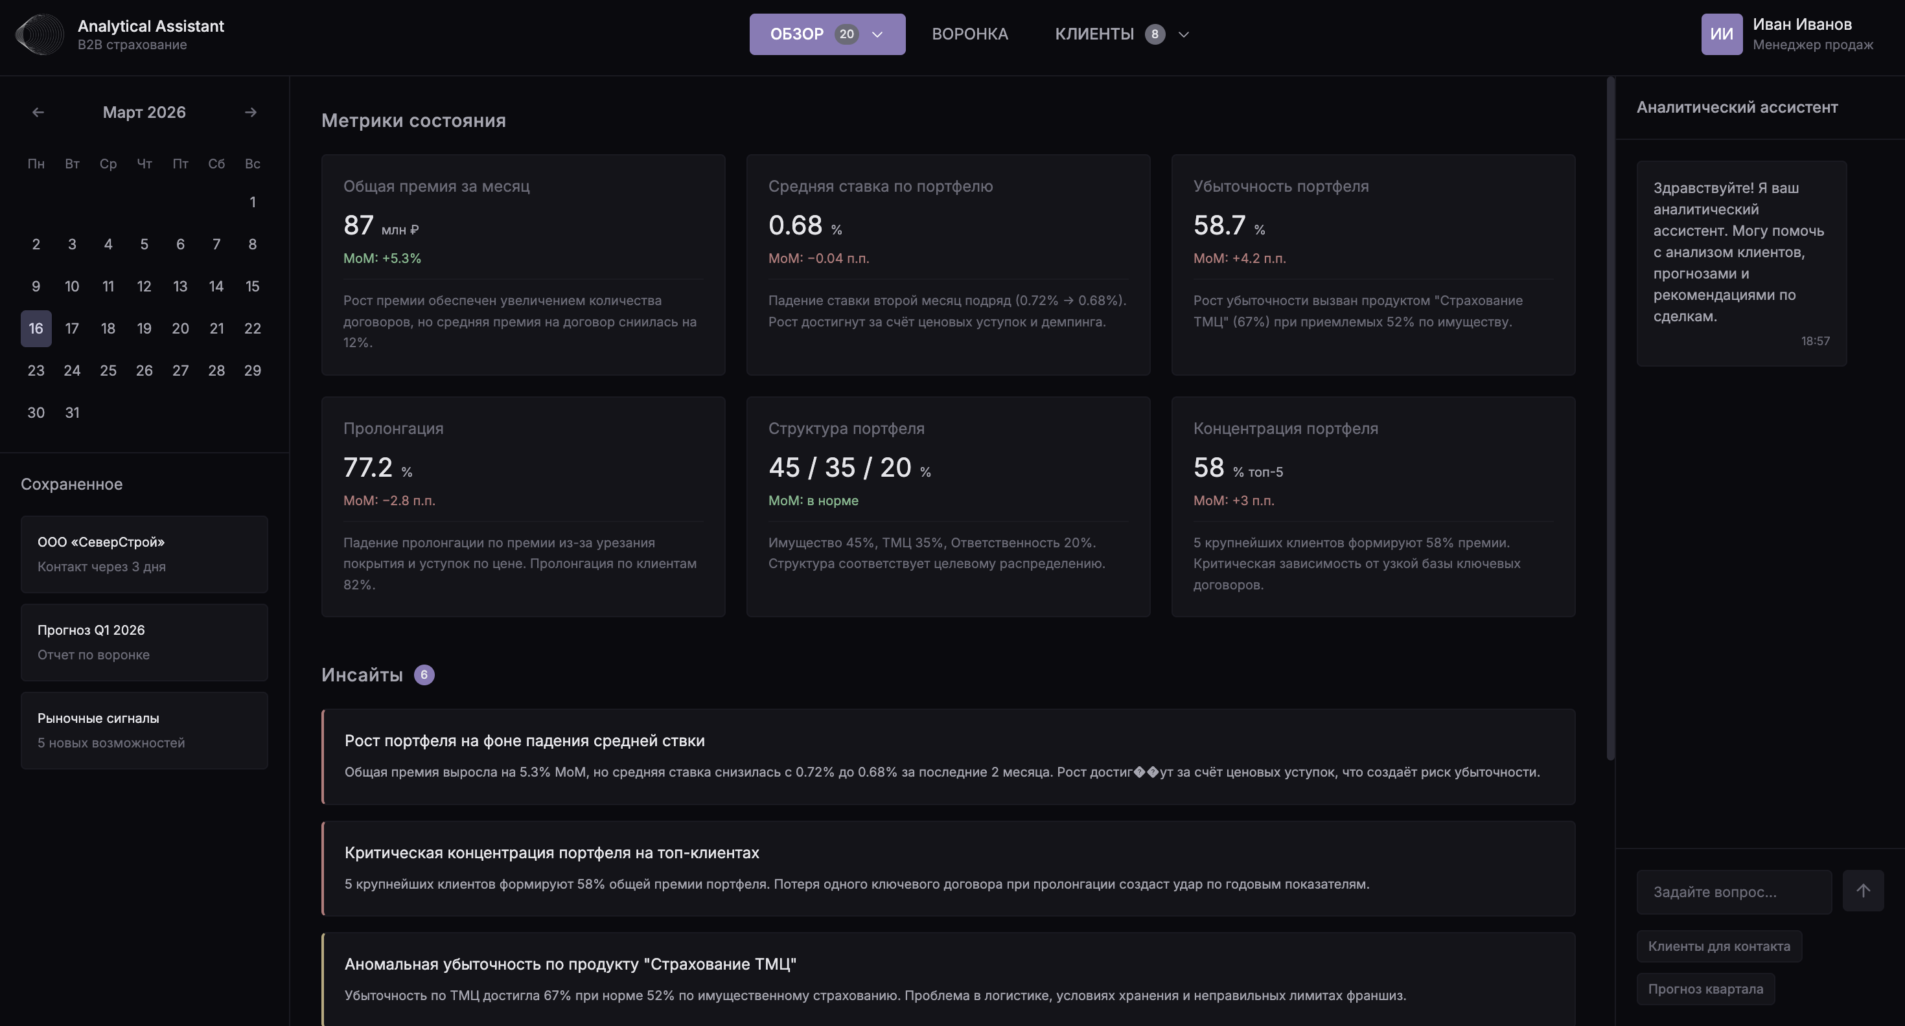Click the send message arrow button
The height and width of the screenshot is (1026, 1905).
click(x=1863, y=891)
